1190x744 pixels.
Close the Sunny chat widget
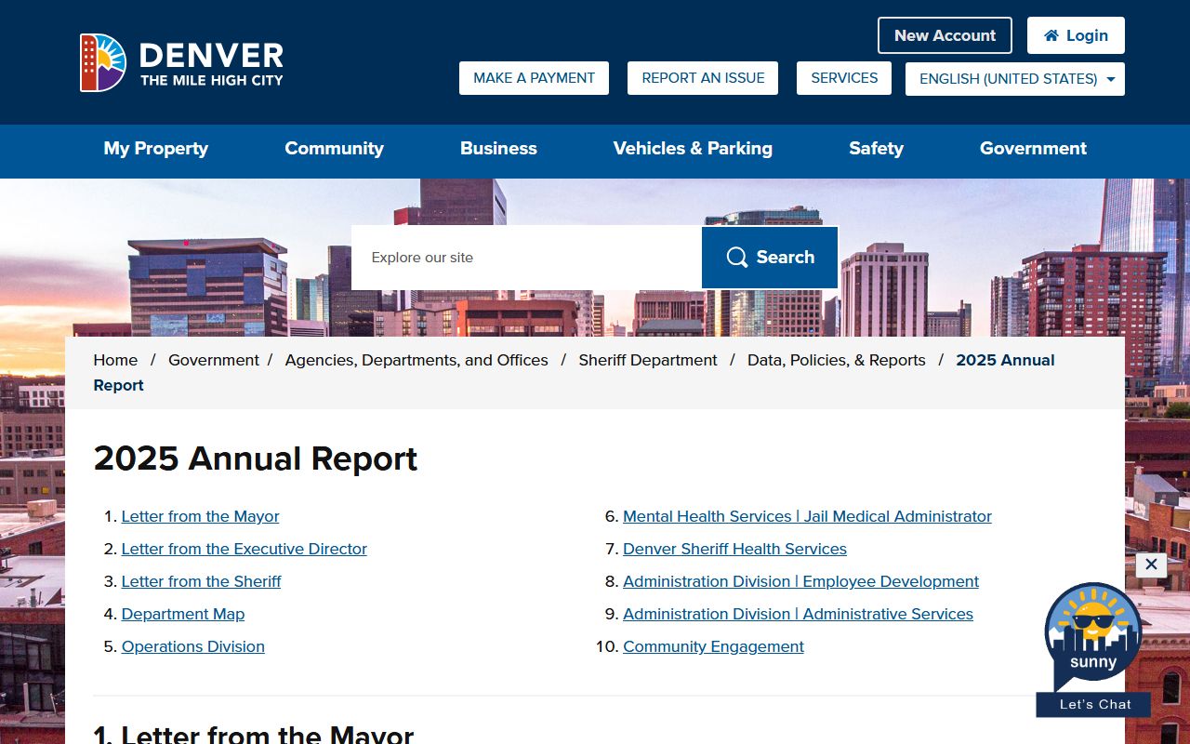pos(1151,565)
